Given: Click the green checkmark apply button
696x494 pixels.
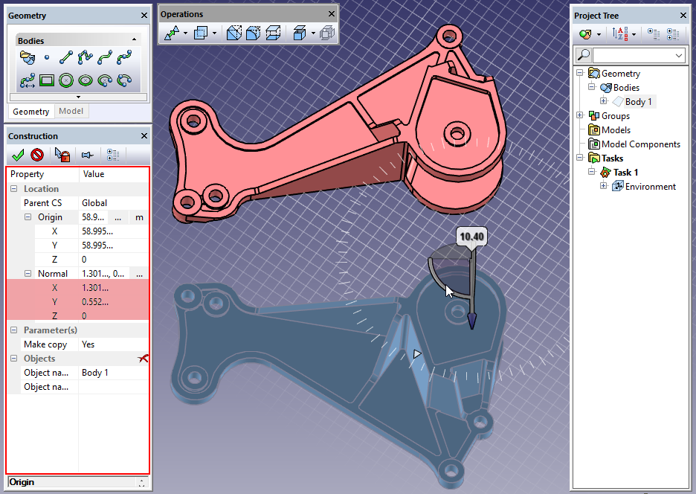Looking at the screenshot, I should [18, 155].
